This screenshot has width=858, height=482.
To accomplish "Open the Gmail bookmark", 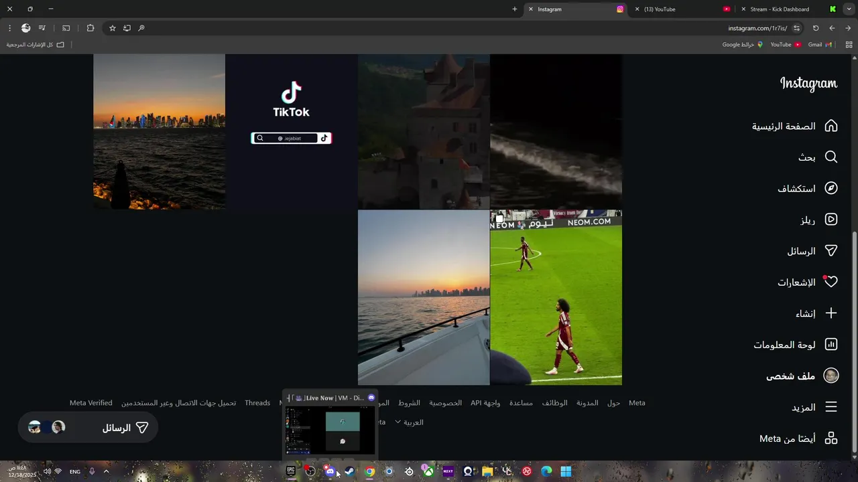I will pyautogui.click(x=820, y=45).
